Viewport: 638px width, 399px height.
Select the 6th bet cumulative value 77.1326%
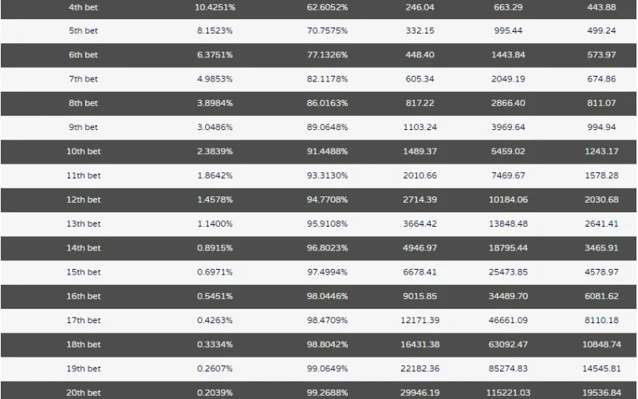pos(327,54)
